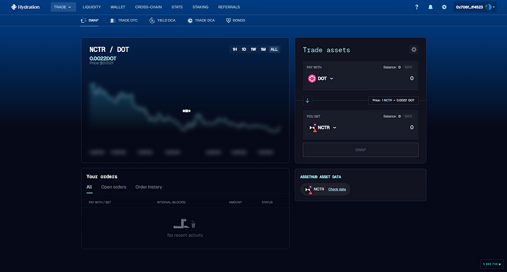
Task: Switch to Trade DCA tab
Action: 201,20
